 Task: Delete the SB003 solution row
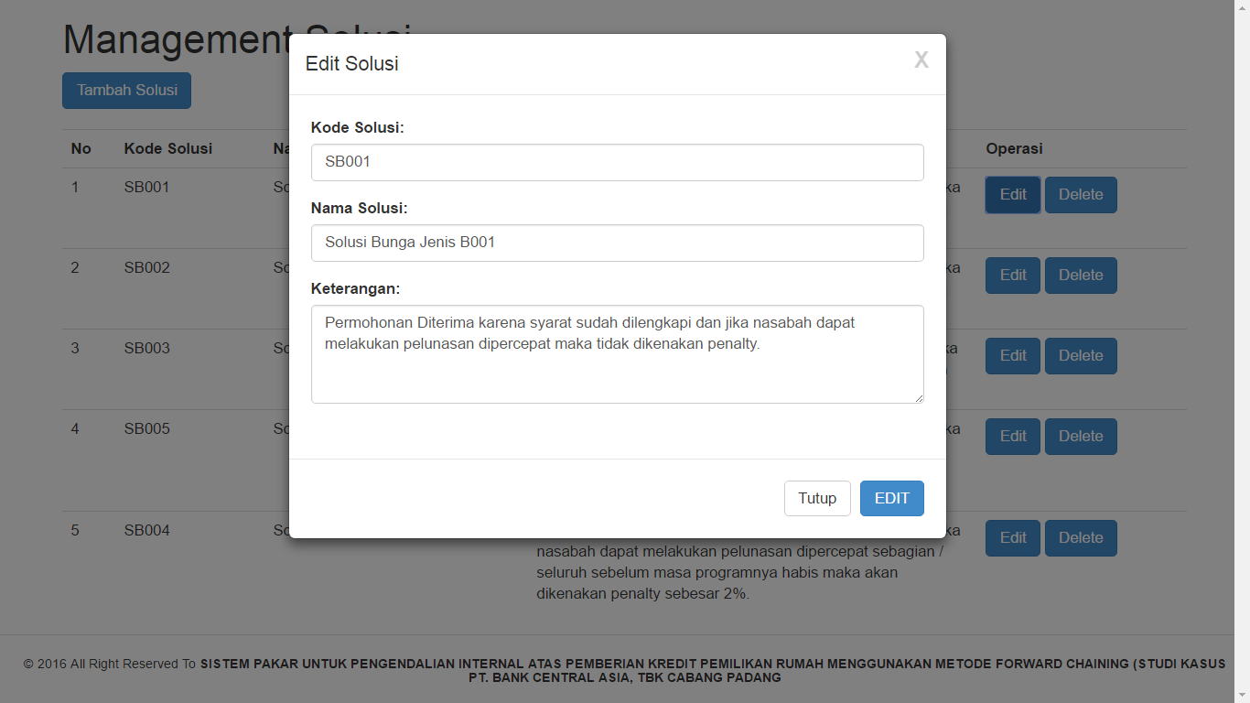coord(1081,356)
